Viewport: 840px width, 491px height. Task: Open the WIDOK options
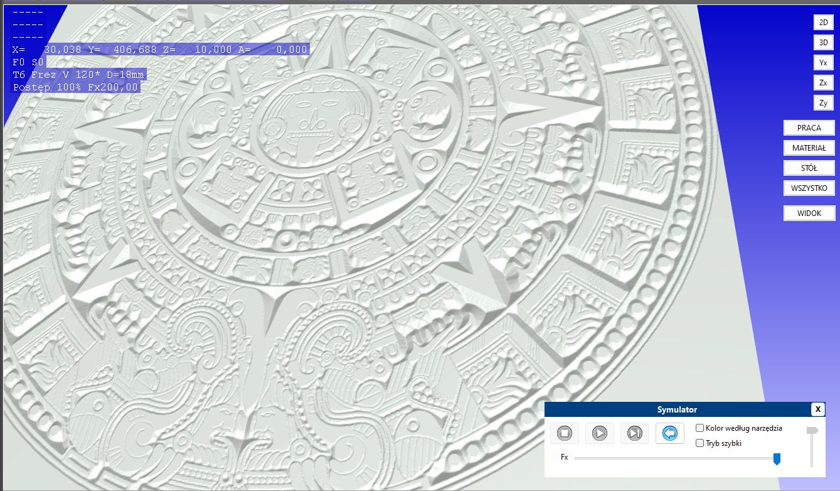point(809,213)
